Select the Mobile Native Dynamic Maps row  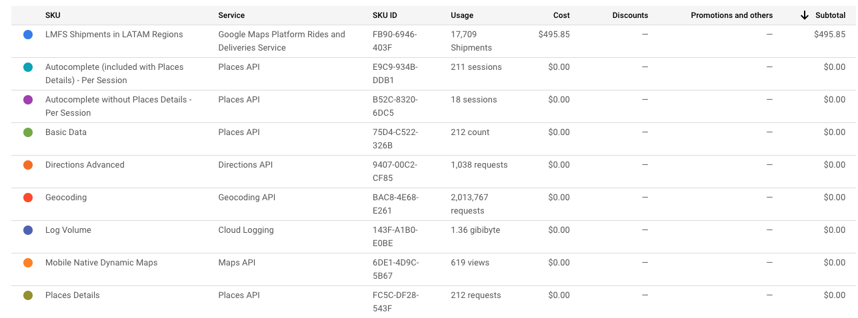coord(101,263)
